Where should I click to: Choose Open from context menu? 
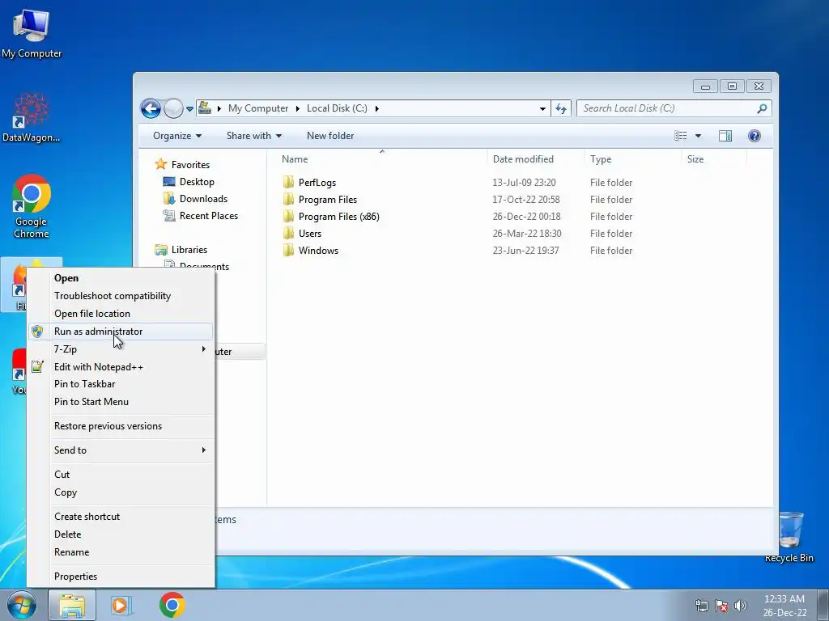121,278
